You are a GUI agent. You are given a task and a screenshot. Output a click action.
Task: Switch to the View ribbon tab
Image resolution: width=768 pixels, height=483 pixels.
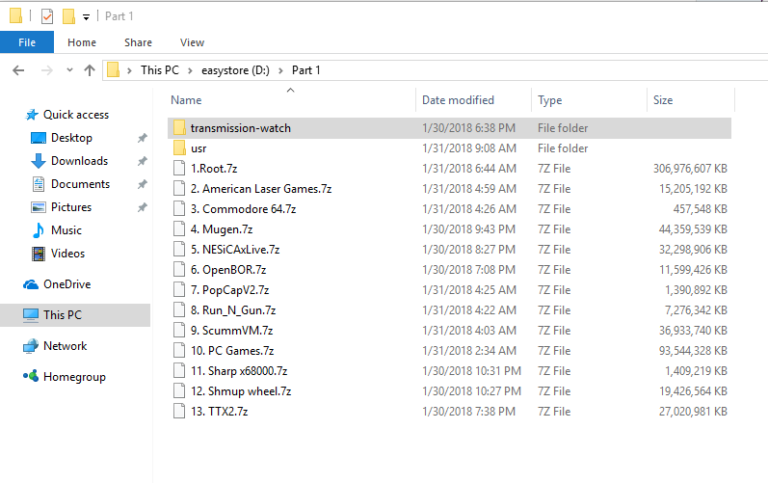coord(192,42)
